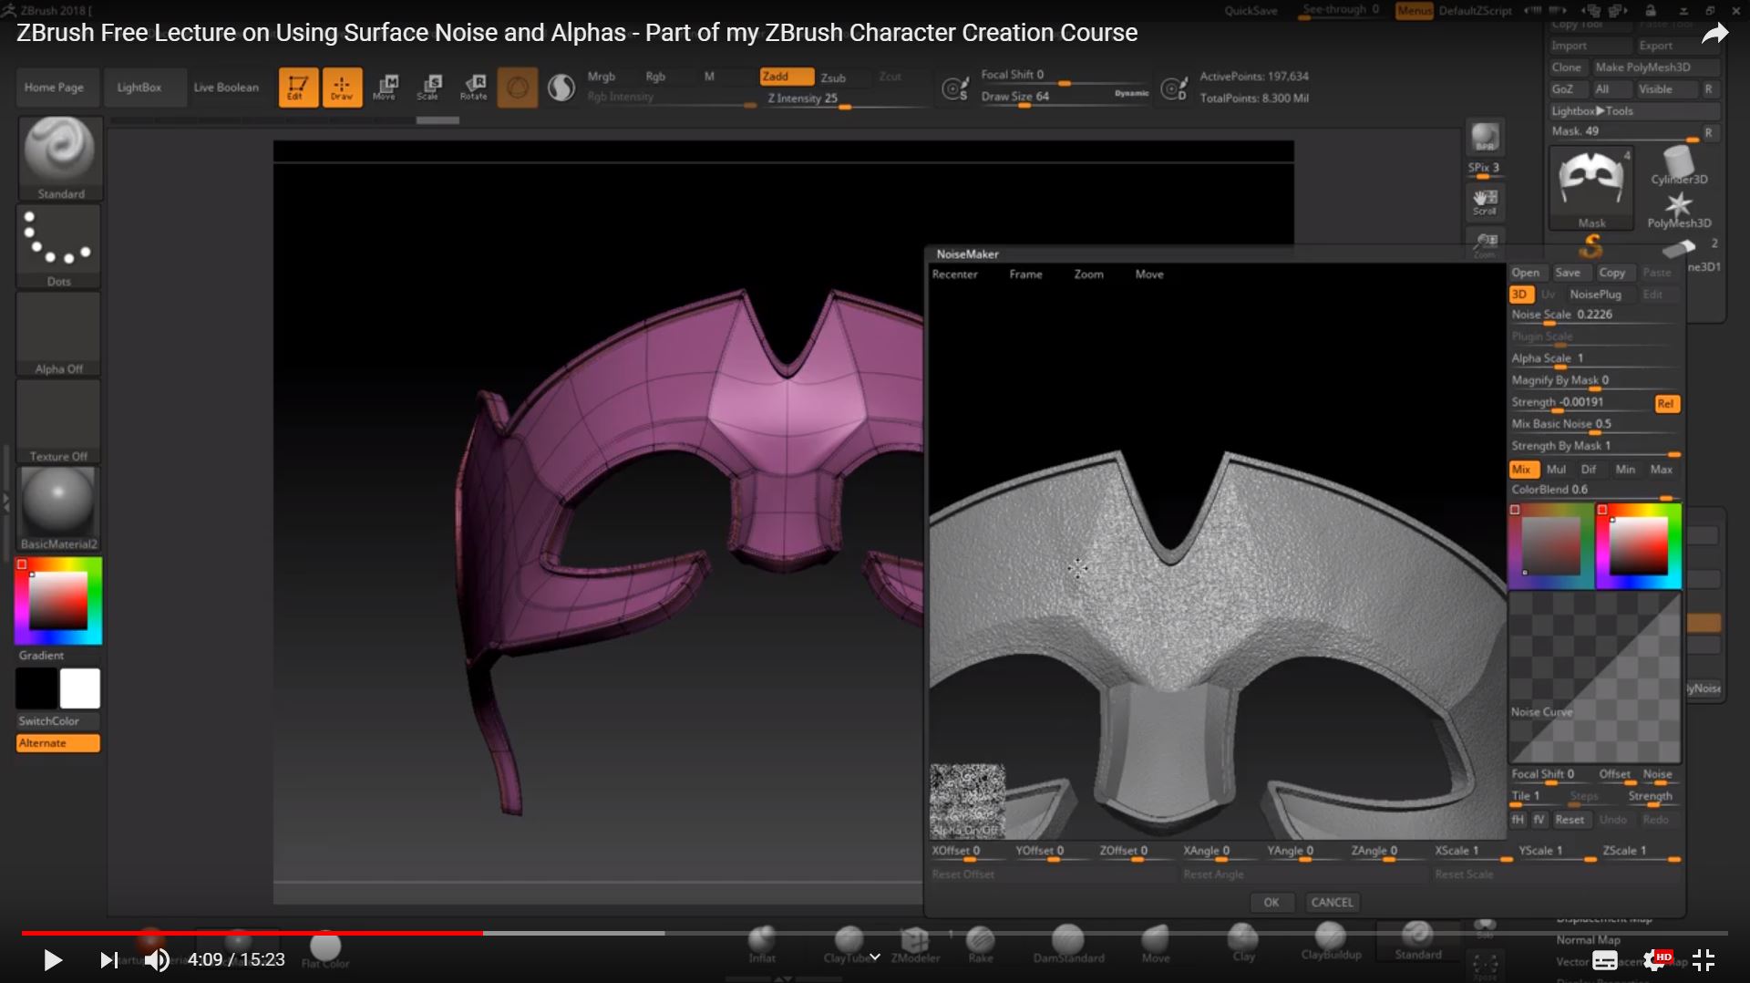Image resolution: width=1750 pixels, height=983 pixels.
Task: Open the Texture Off selector
Action: [x=59, y=421]
